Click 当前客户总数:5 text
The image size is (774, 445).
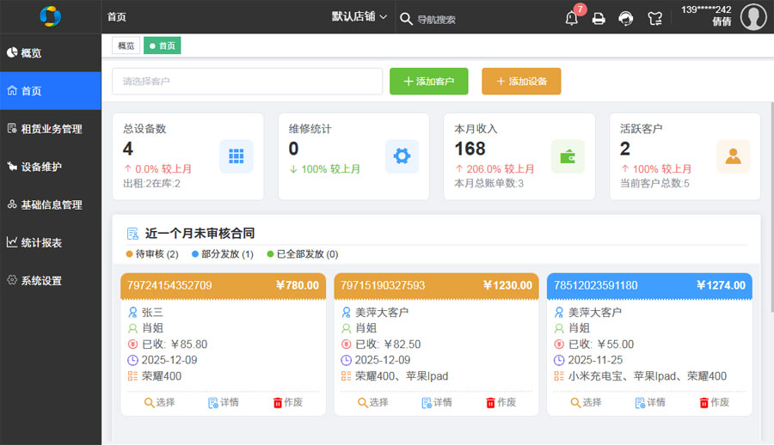coord(654,184)
